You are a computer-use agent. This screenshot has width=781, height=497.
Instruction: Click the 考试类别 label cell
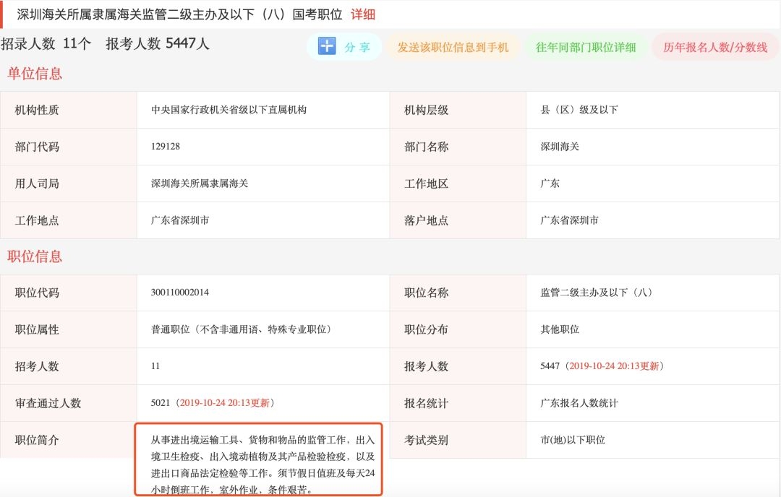pyautogui.click(x=458, y=440)
